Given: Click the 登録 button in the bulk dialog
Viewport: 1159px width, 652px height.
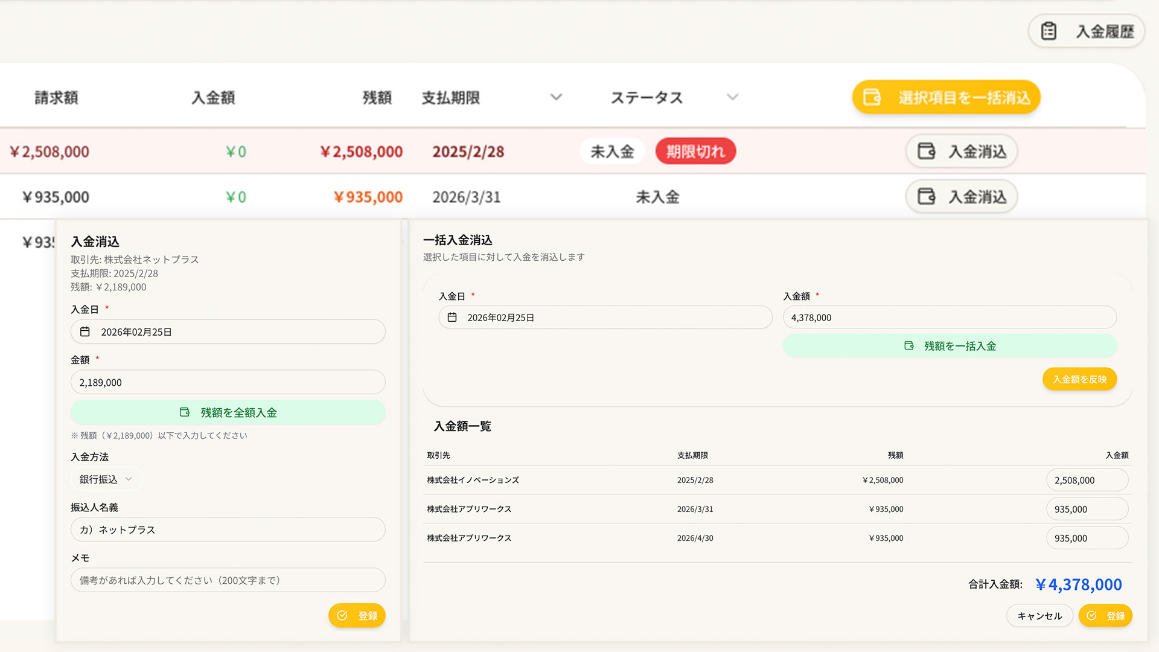Looking at the screenshot, I should 1105,616.
